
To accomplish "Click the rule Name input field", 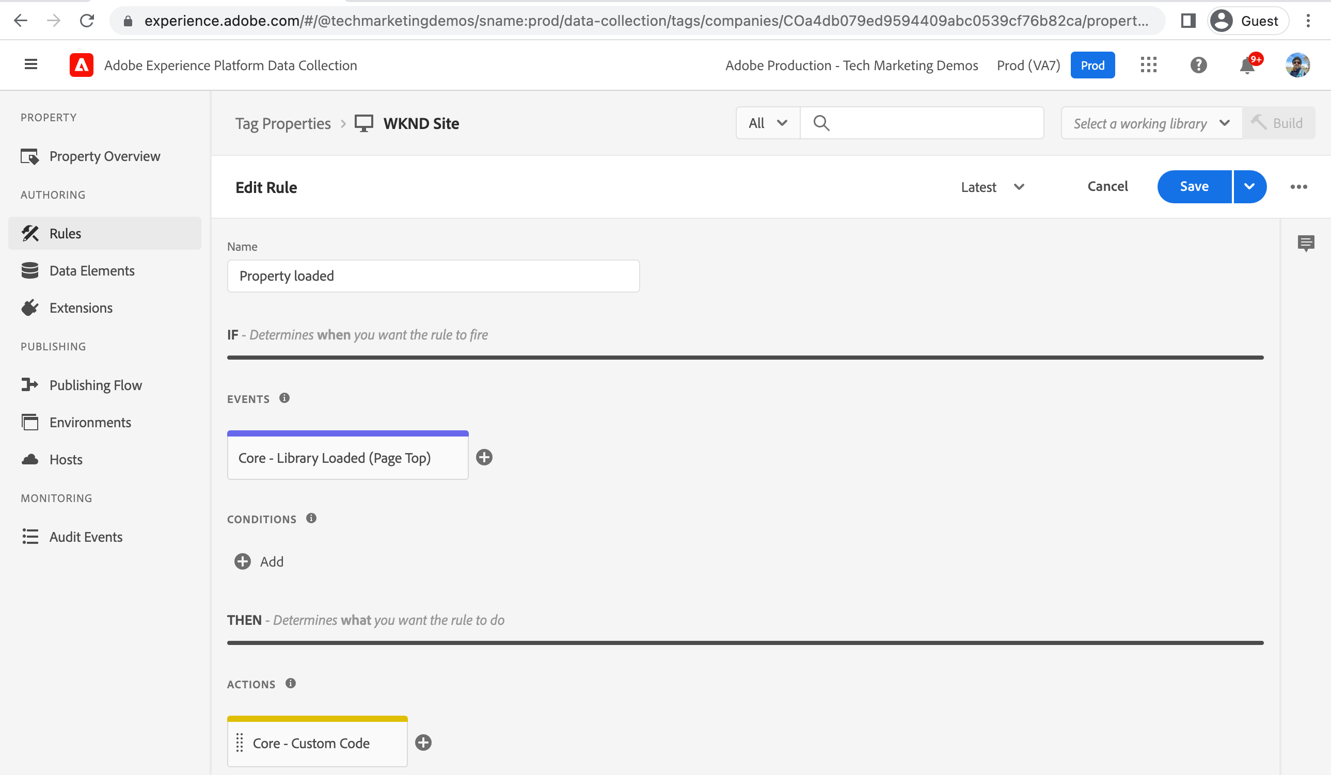I will tap(433, 276).
